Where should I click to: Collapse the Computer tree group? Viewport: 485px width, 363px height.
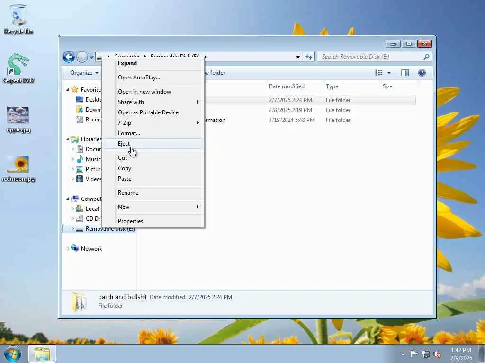tap(68, 199)
